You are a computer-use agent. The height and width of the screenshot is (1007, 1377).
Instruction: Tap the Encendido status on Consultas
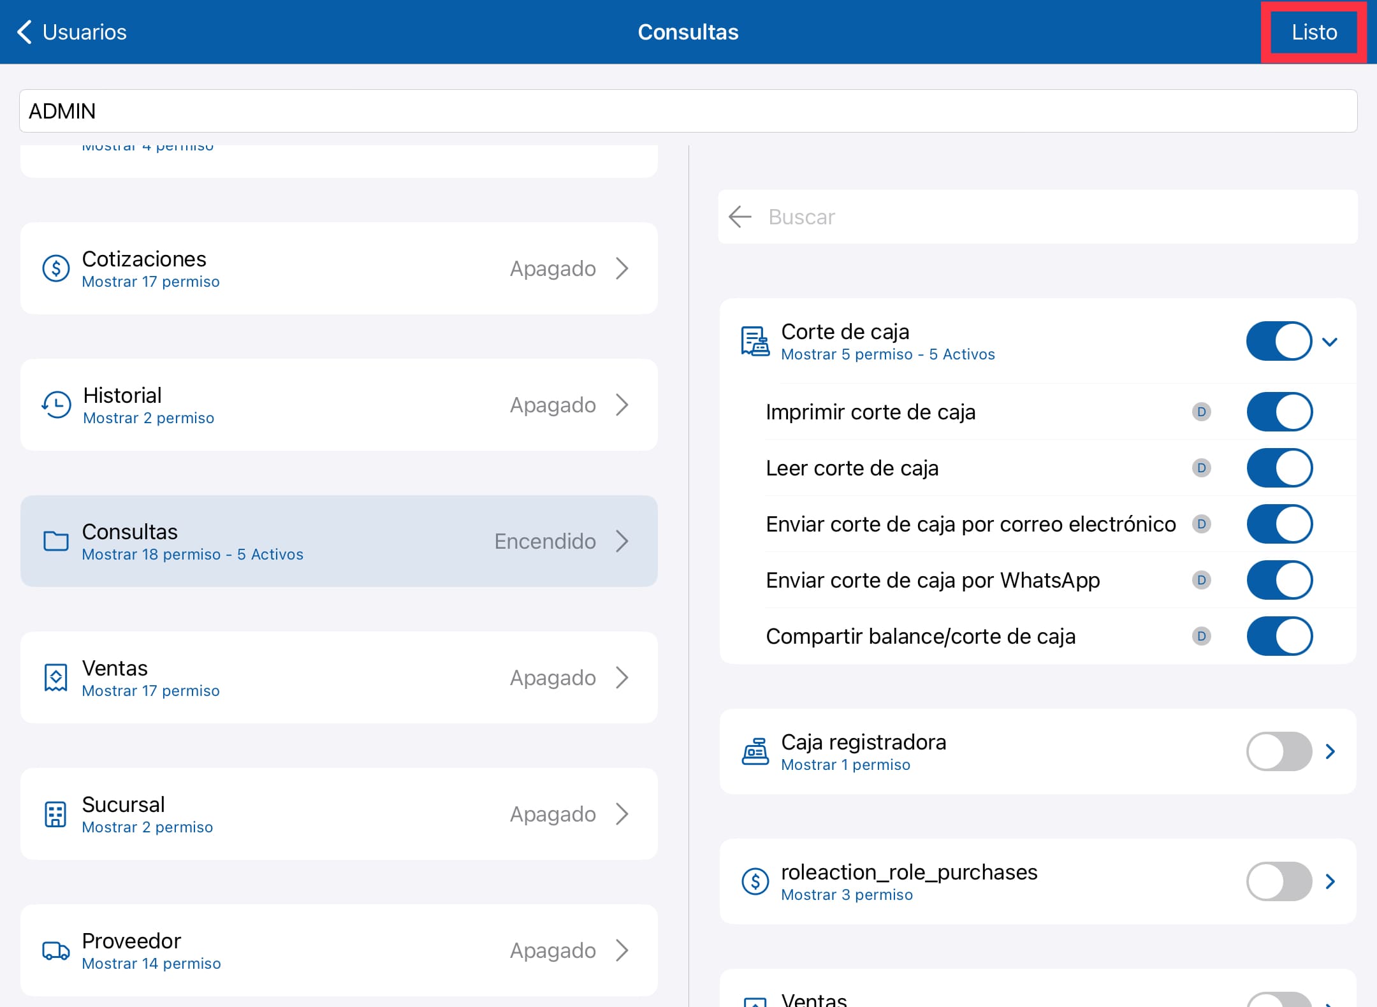545,541
